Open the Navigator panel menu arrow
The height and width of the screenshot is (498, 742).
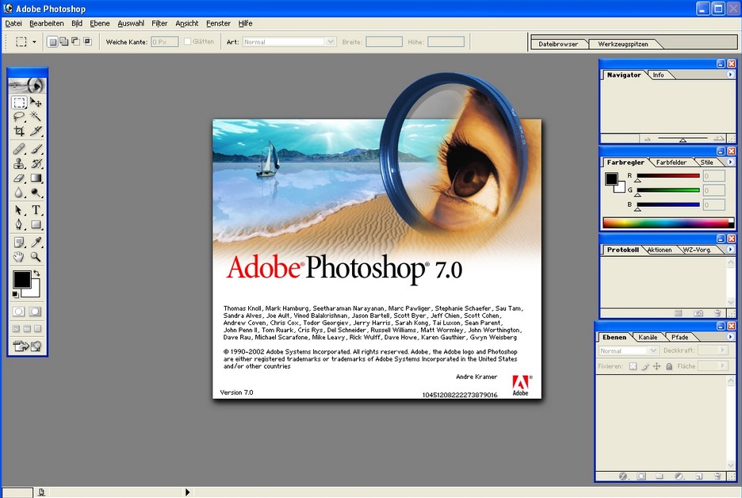coord(731,75)
